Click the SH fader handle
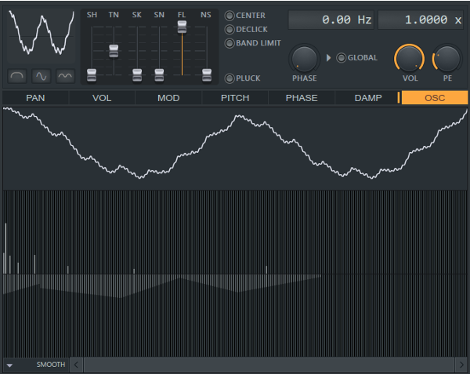 point(92,75)
